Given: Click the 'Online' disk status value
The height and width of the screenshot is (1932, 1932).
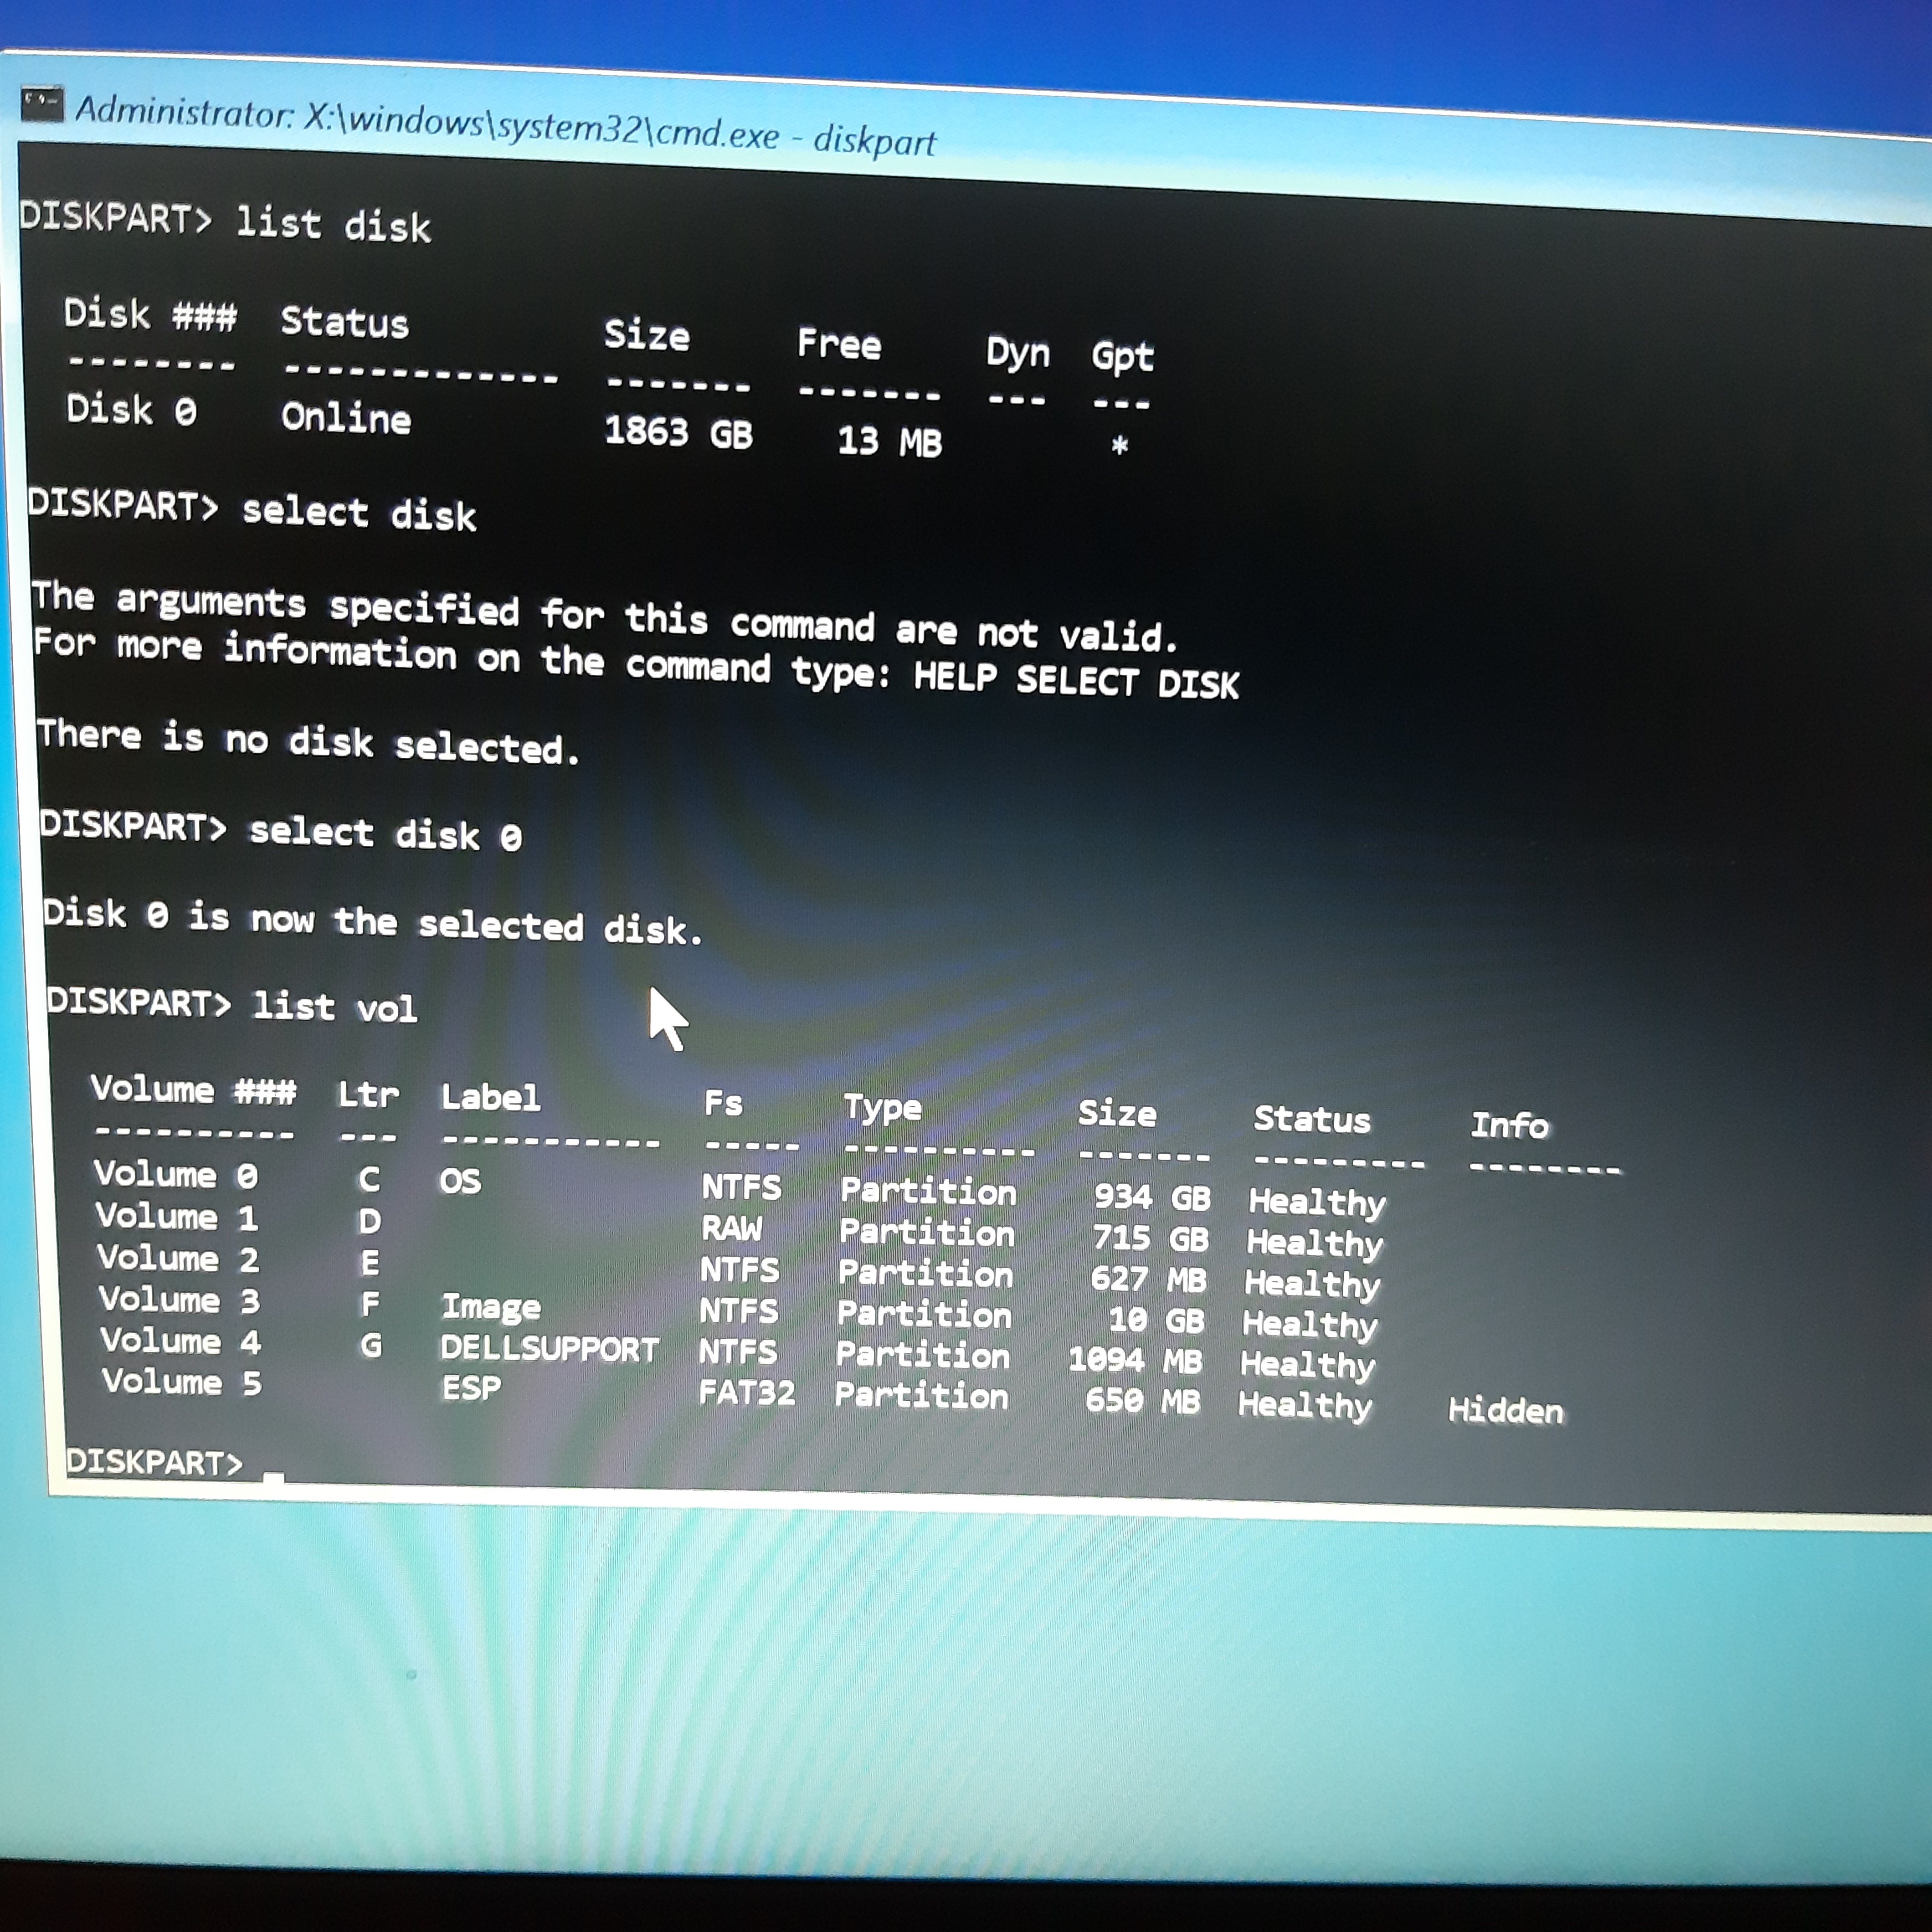Looking at the screenshot, I should coord(346,417).
